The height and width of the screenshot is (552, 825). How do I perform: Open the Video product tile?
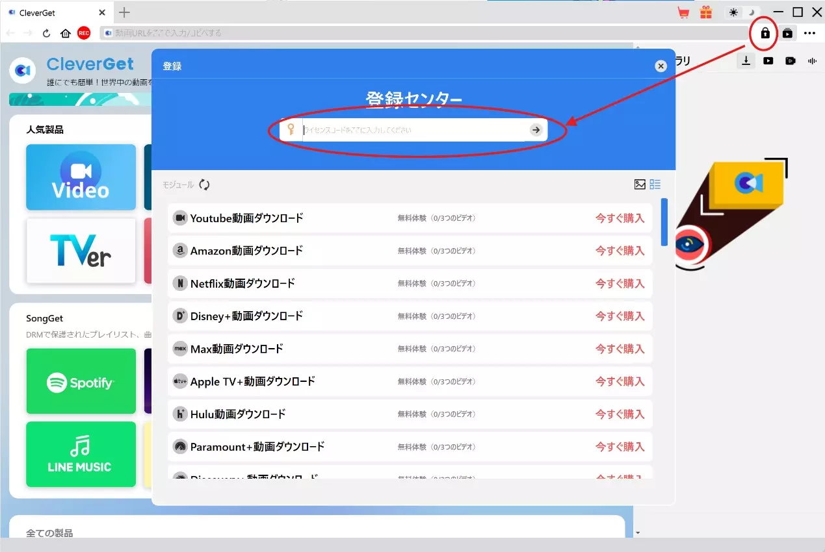[x=81, y=177]
